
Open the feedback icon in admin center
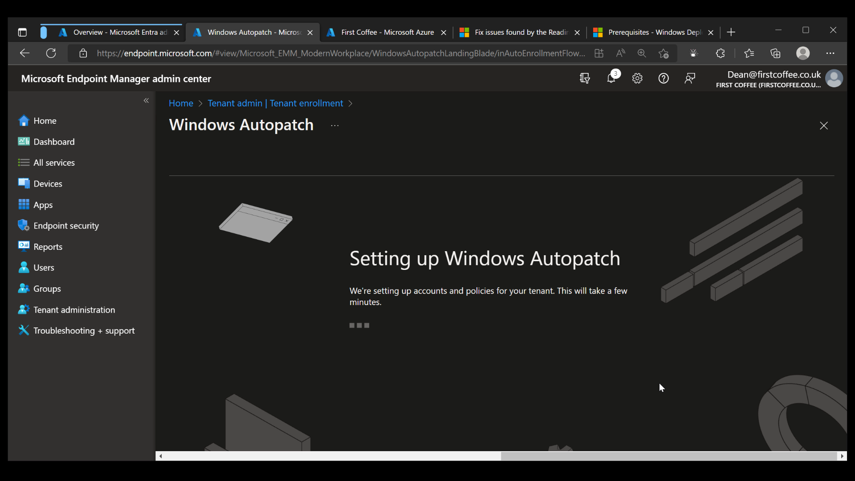point(690,78)
